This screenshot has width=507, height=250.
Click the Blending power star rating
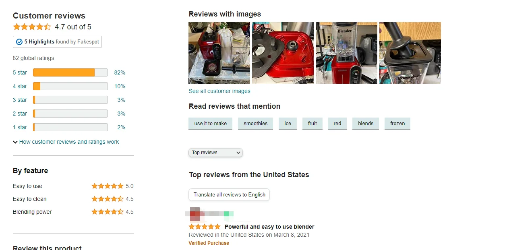(x=108, y=212)
